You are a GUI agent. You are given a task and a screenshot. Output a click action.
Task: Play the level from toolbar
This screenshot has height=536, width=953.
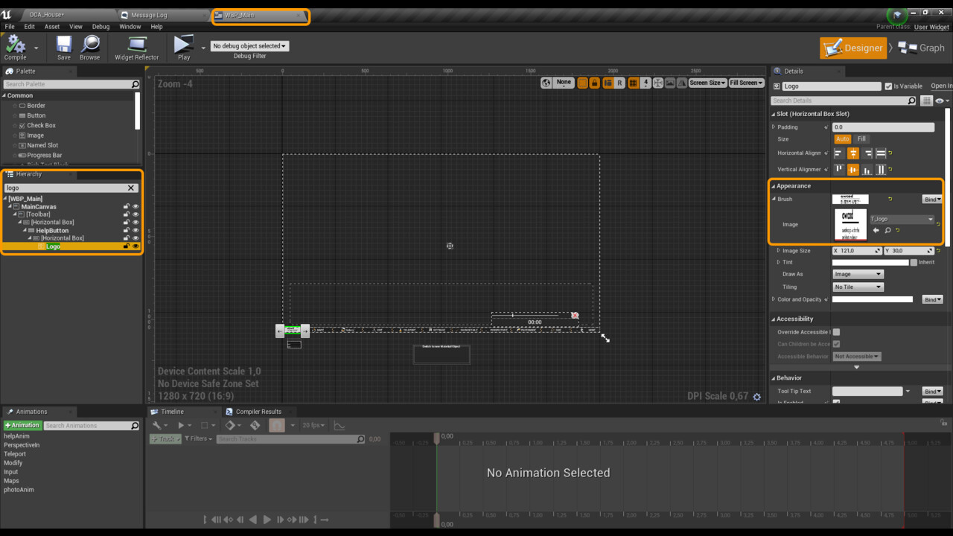183,48
